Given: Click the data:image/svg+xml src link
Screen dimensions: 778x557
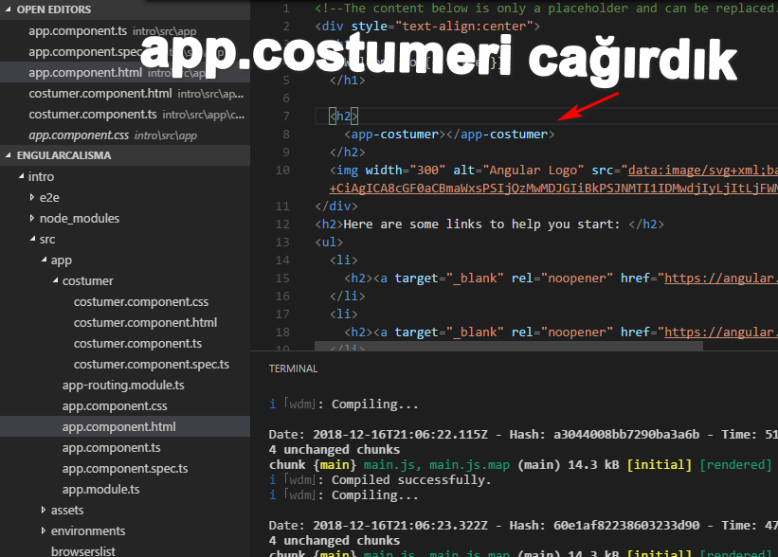Looking at the screenshot, I should pyautogui.click(x=702, y=171).
